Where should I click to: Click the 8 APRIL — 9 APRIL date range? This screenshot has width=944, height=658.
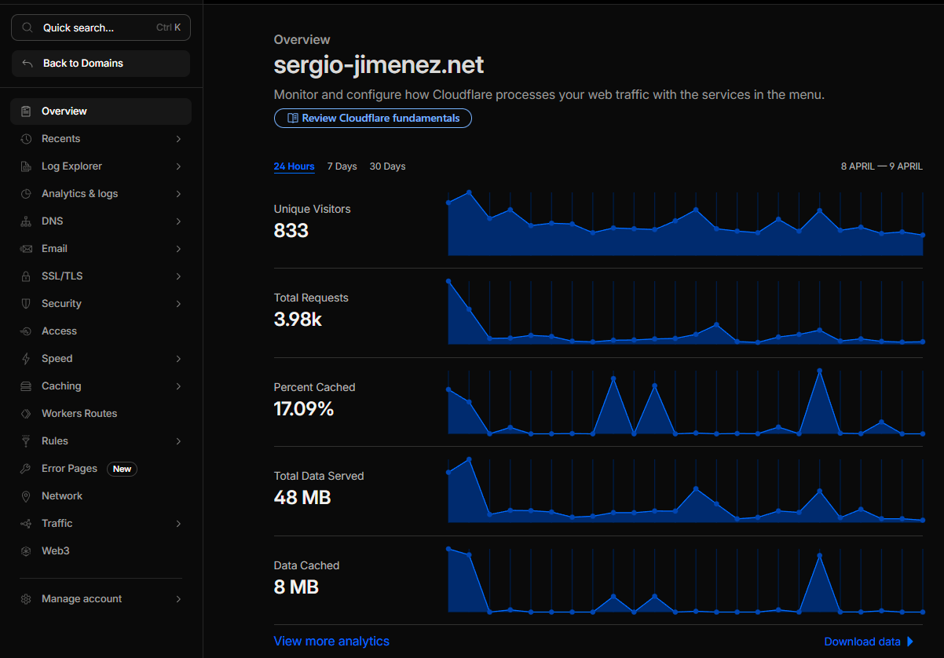click(882, 166)
